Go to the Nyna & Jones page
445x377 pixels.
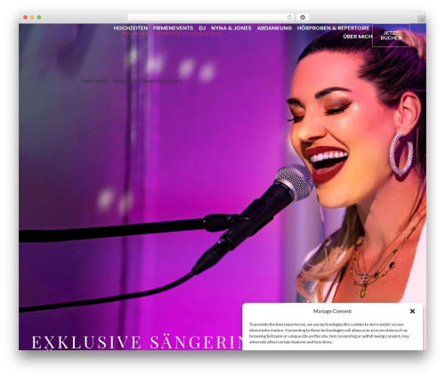(x=231, y=29)
